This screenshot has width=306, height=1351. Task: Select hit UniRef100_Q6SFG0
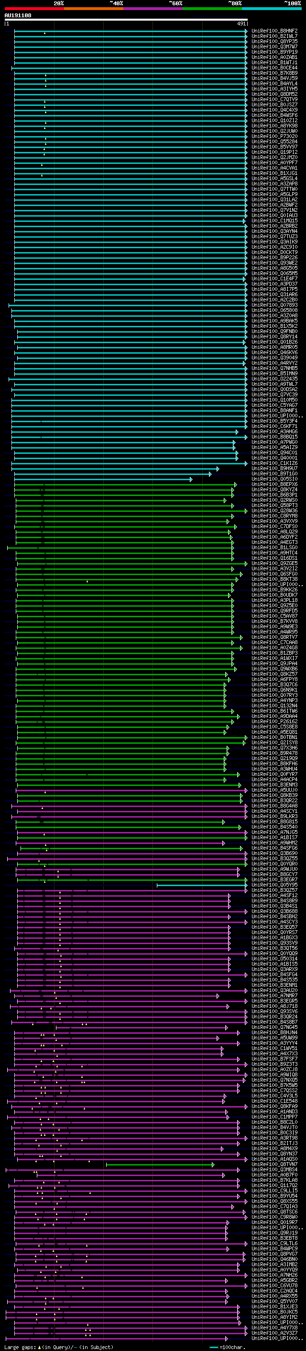pos(274,574)
